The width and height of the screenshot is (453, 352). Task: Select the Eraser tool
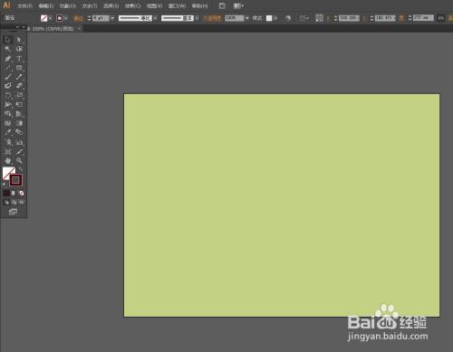19,86
